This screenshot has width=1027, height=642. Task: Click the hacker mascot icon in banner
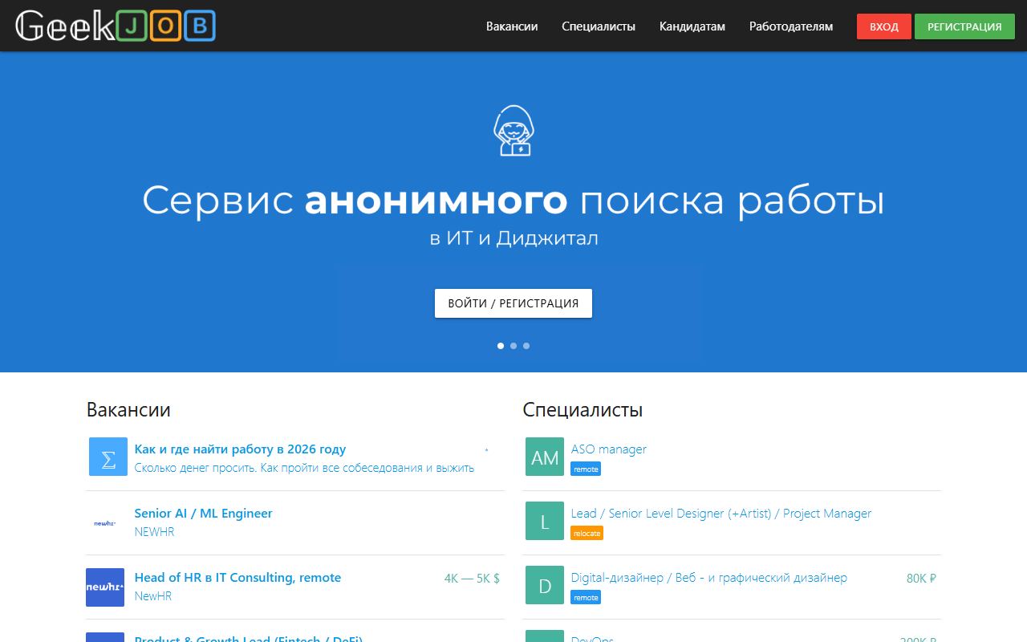513,131
